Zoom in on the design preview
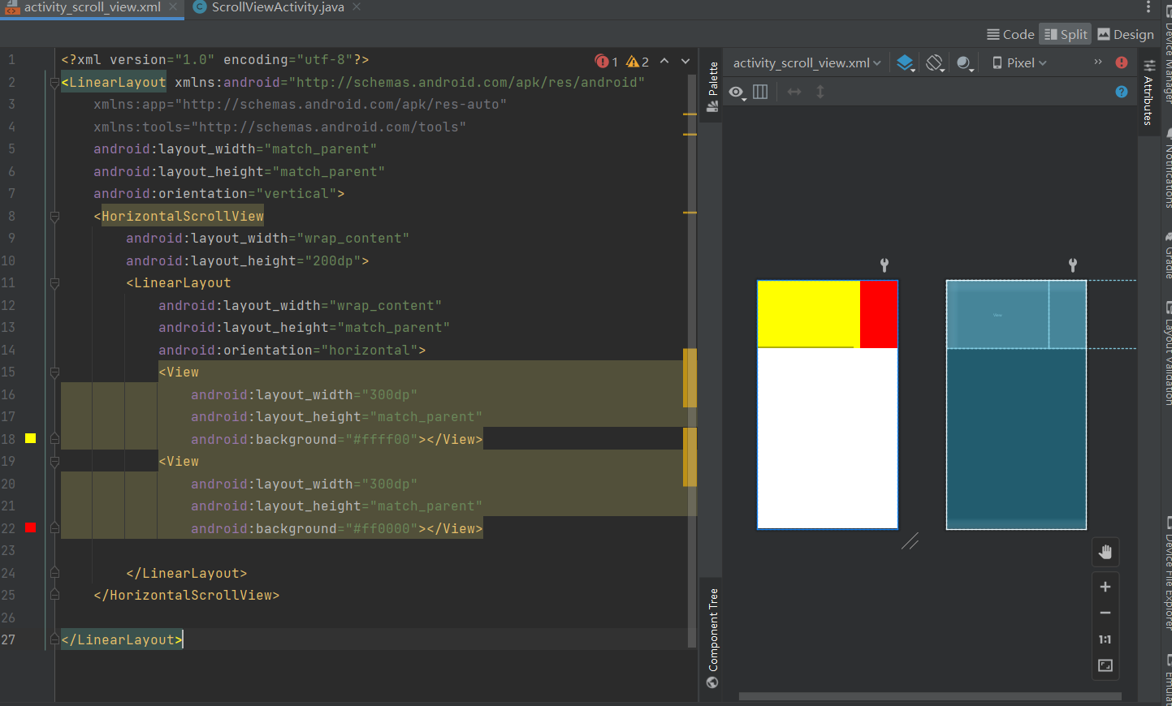1172x706 pixels. [x=1105, y=587]
